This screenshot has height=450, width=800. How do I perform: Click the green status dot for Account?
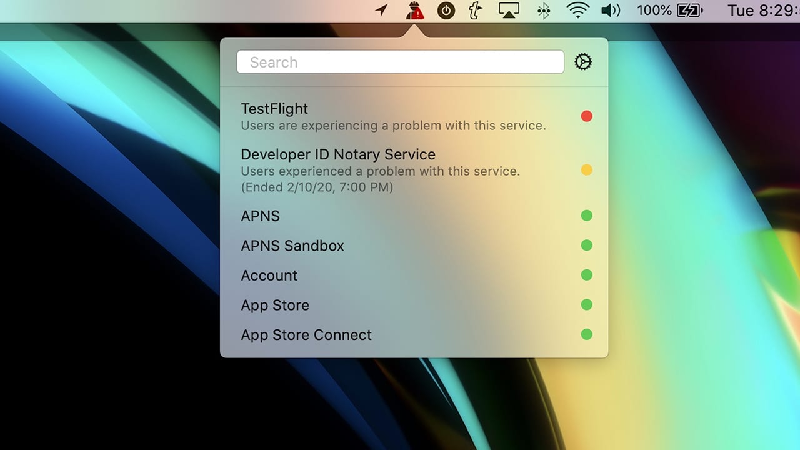[x=586, y=275]
